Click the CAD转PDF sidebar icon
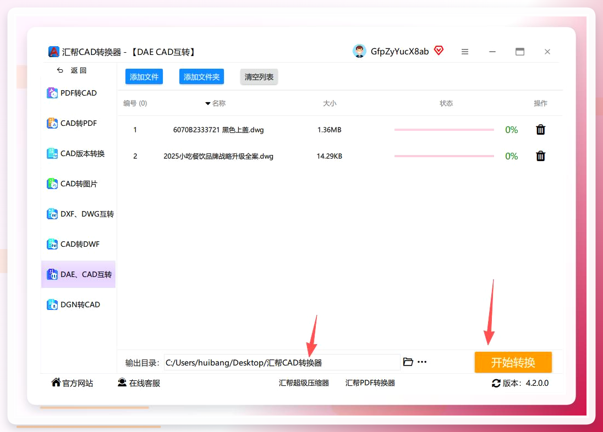This screenshot has height=432, width=603. (52, 123)
